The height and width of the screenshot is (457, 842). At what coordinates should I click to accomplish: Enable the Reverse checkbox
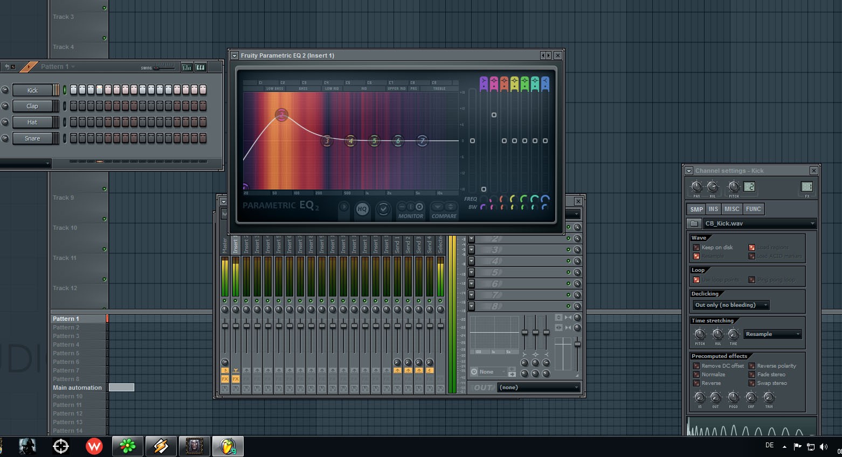pos(696,383)
